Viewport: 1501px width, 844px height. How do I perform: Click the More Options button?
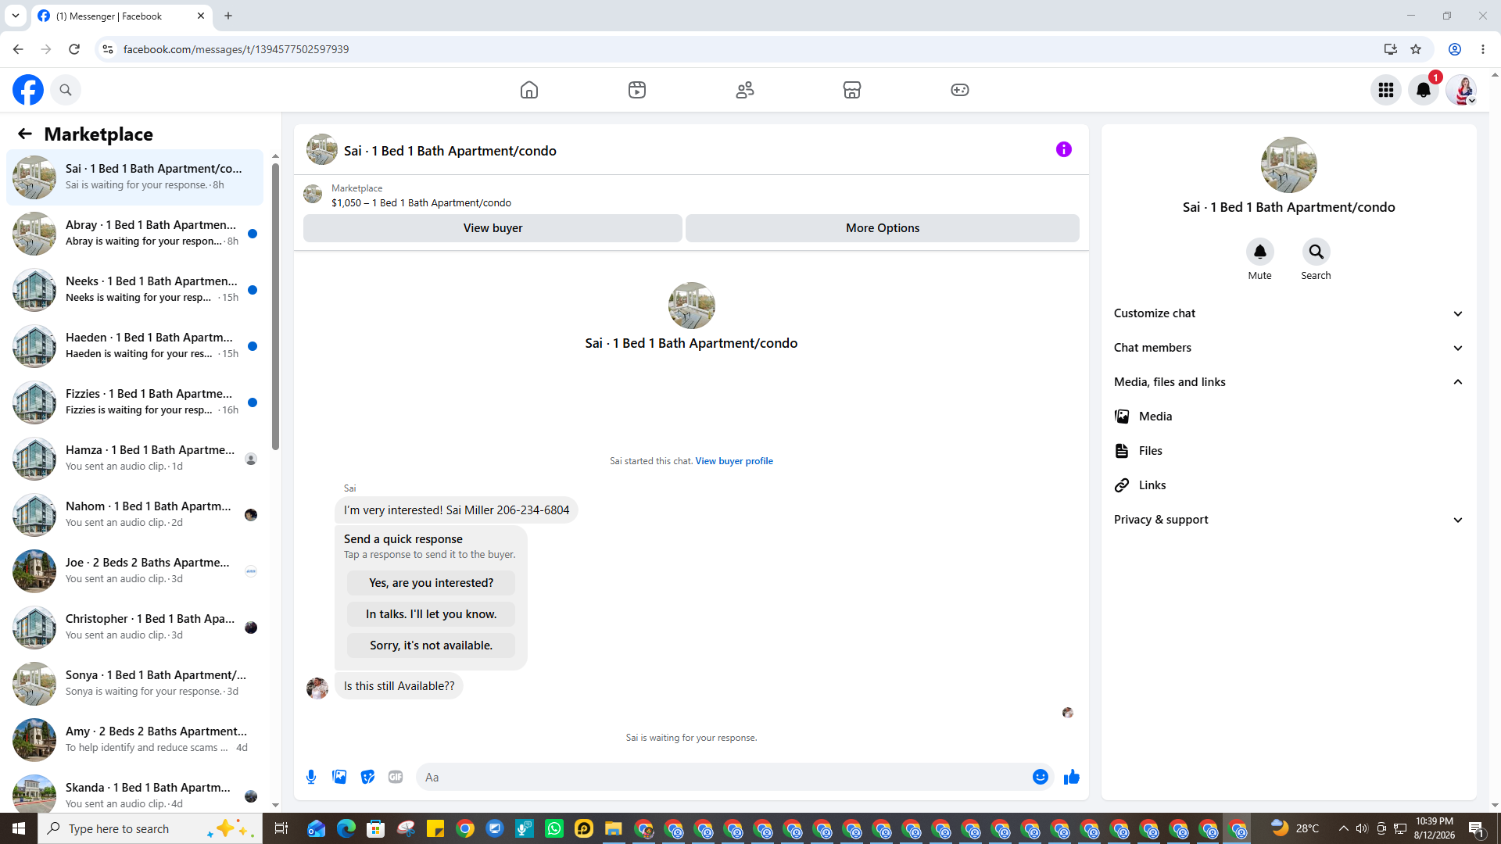(x=883, y=228)
